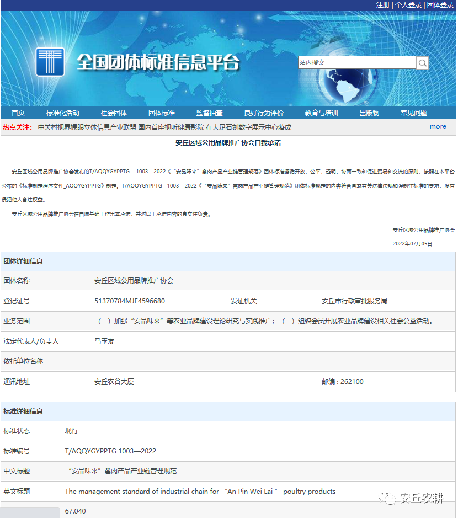Click the 全国团体标准信息平台 site title
This screenshot has width=458, height=518.
158,62
